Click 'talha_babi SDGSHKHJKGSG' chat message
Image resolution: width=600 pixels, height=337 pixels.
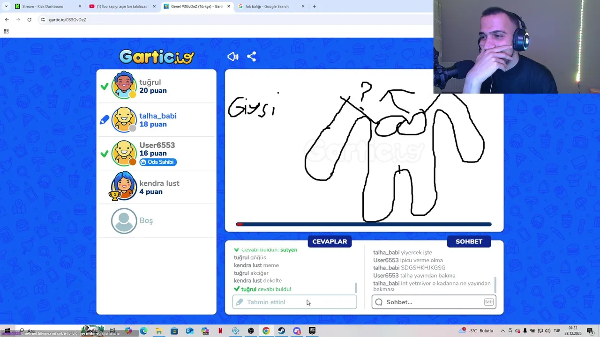(x=409, y=268)
